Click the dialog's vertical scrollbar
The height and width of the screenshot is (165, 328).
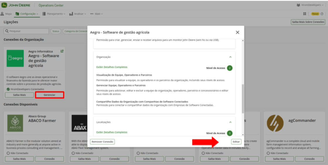point(242,99)
